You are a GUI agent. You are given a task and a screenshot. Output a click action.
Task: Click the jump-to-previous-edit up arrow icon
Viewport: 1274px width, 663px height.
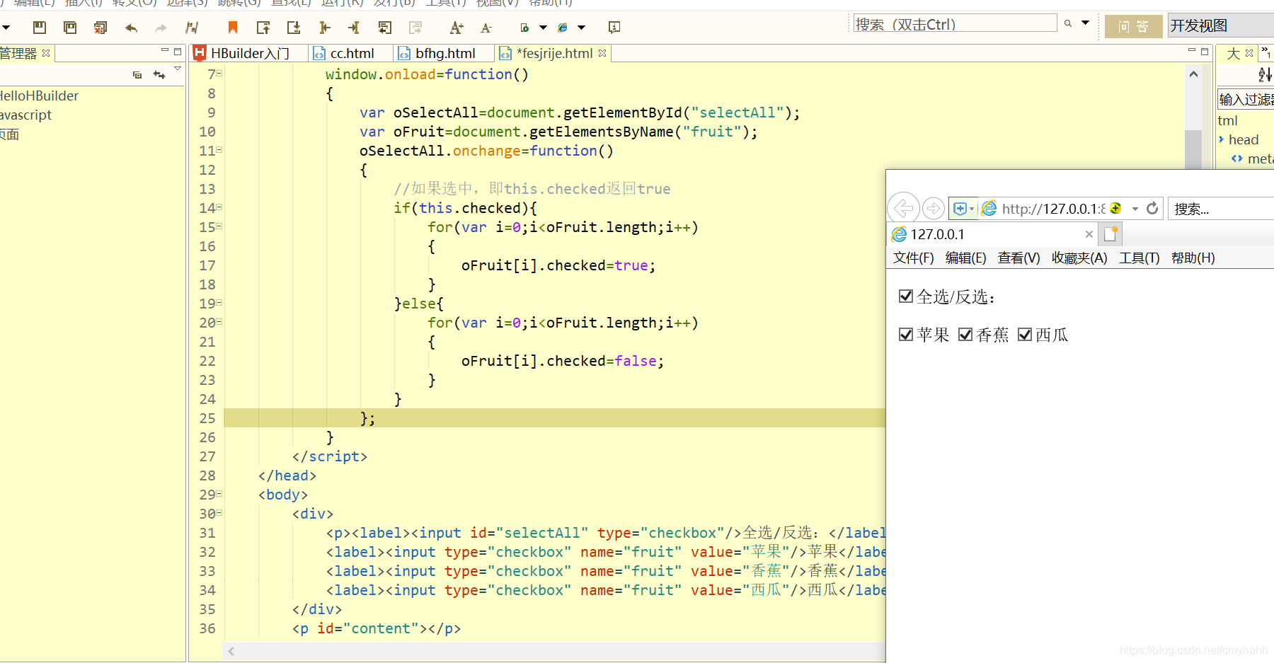tap(263, 28)
